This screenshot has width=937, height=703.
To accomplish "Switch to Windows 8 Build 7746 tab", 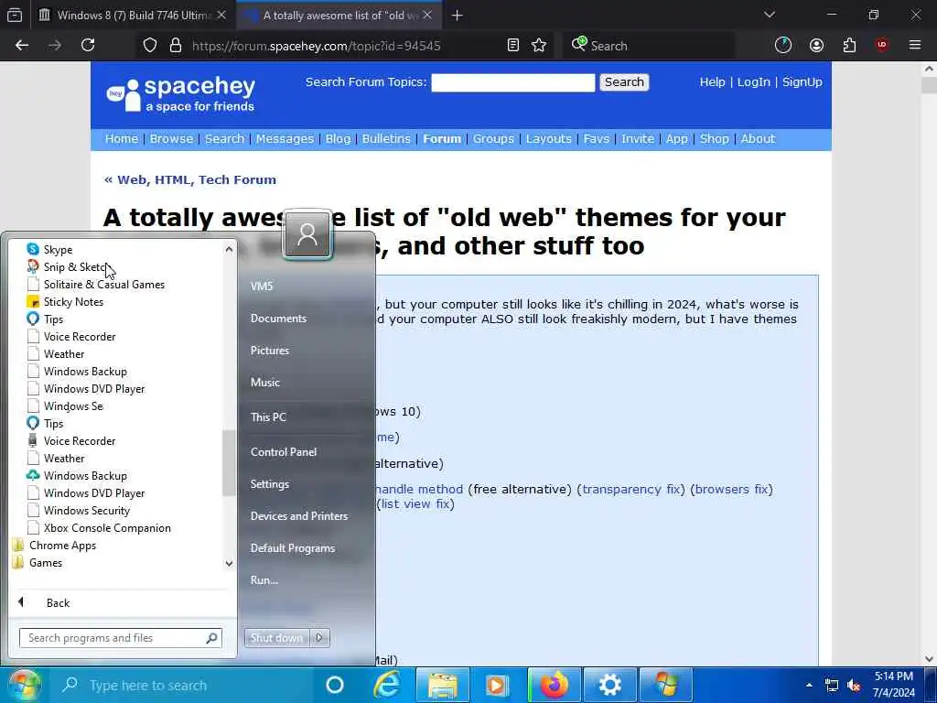I will click(132, 16).
